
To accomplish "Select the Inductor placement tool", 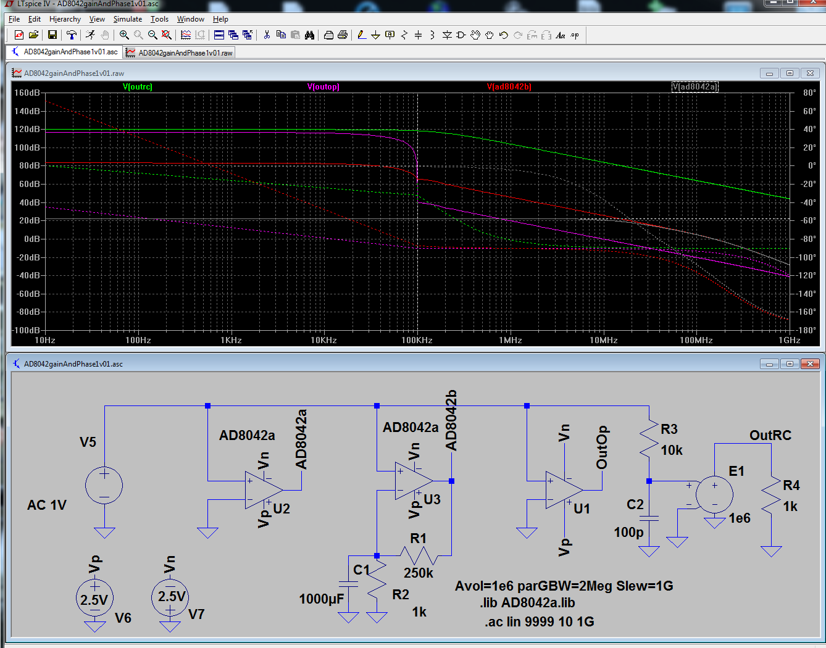I will pos(432,35).
